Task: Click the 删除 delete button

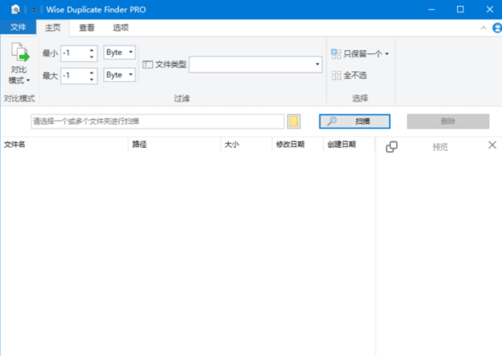Action: pyautogui.click(x=447, y=121)
